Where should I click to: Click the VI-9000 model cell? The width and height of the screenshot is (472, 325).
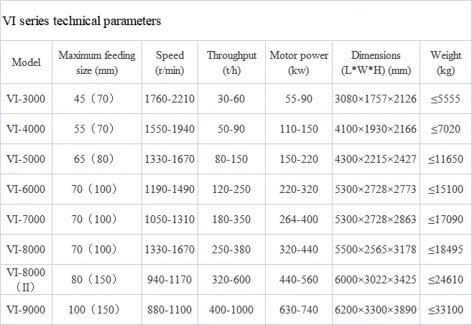(26, 310)
